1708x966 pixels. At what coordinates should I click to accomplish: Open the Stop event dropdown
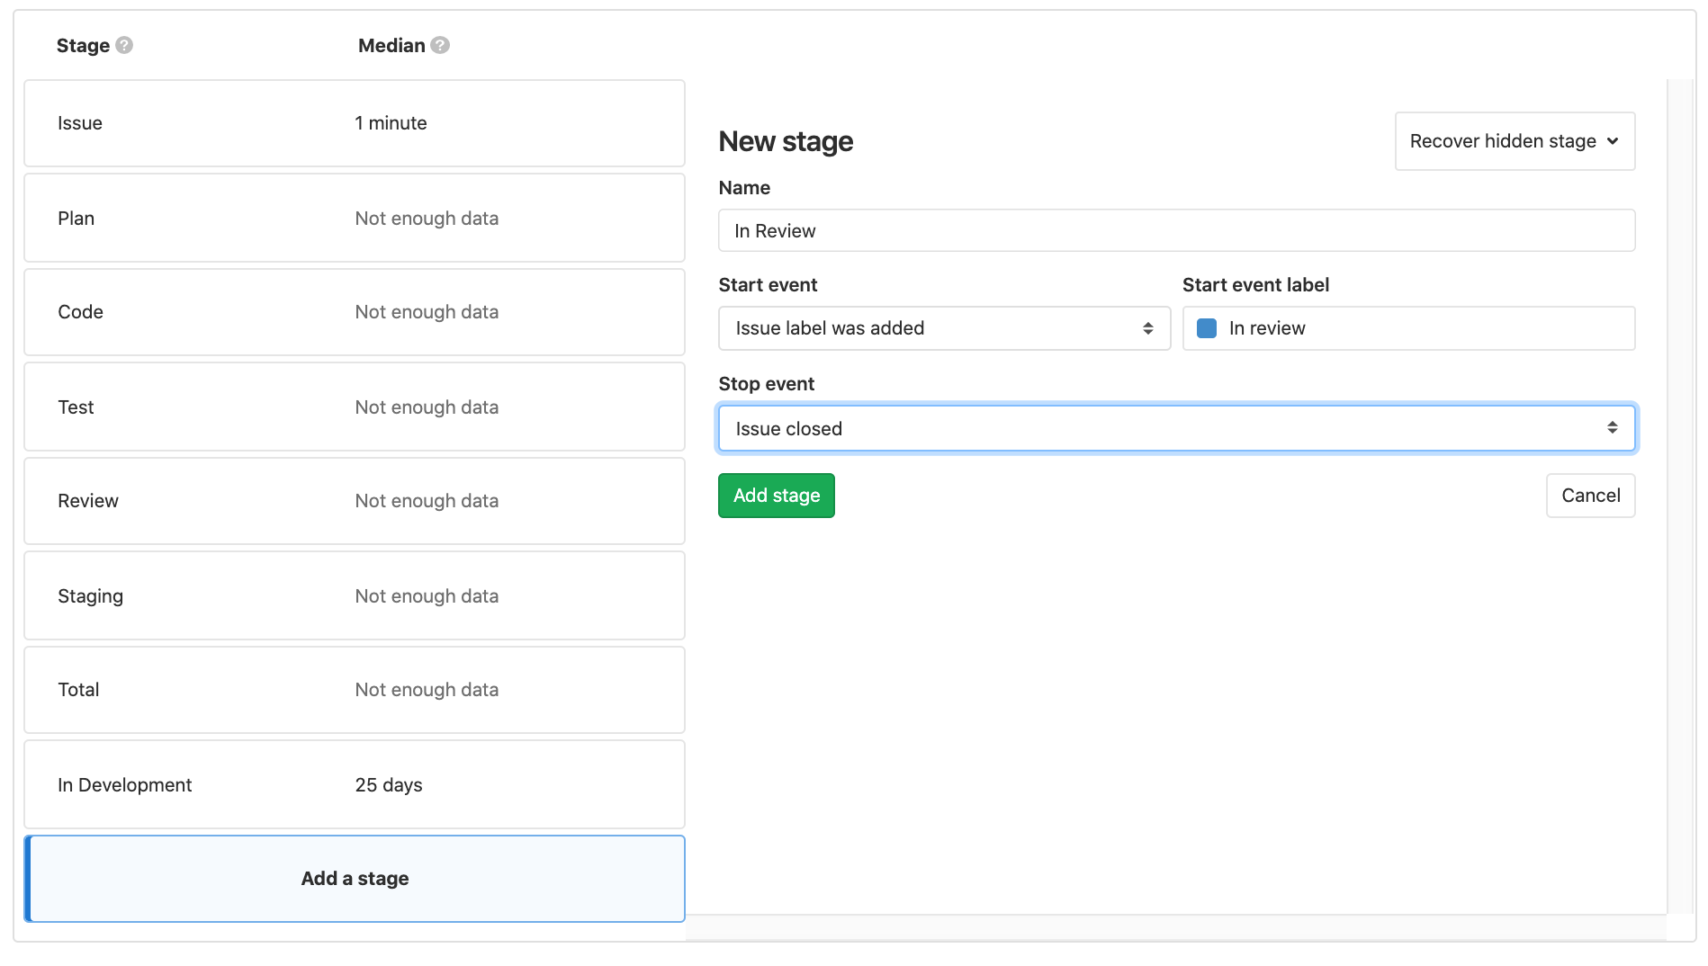[x=1176, y=428]
